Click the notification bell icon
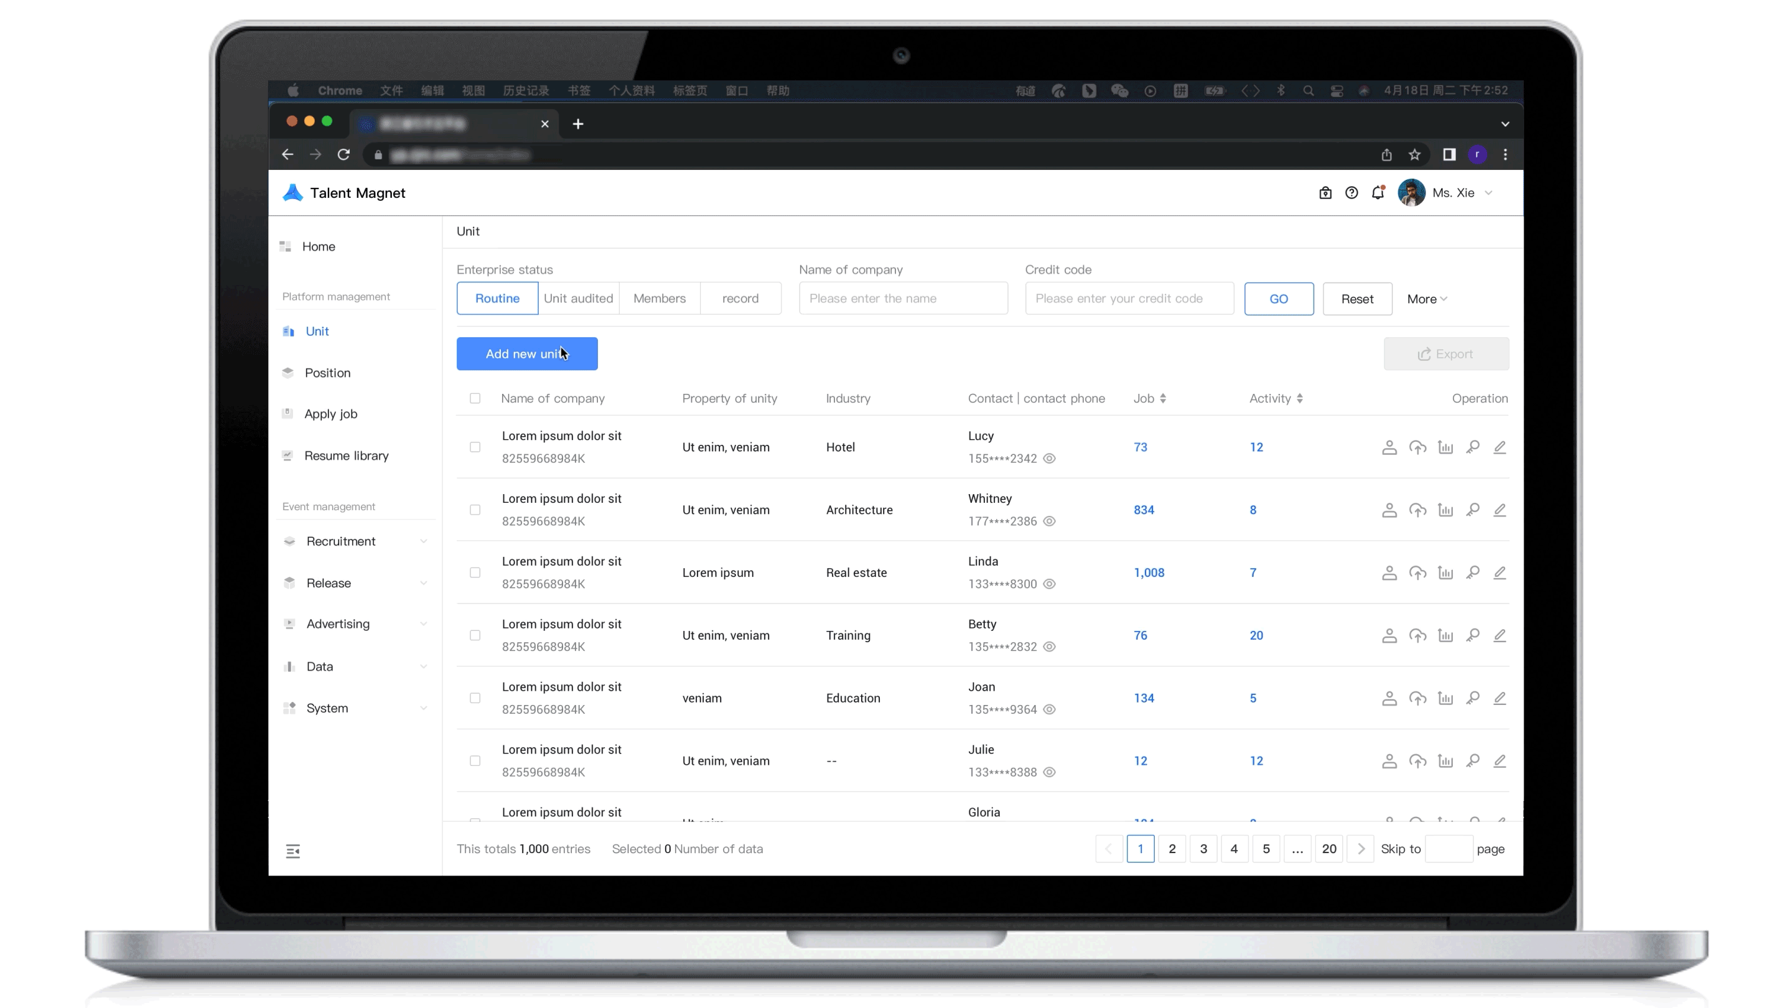The height and width of the screenshot is (1008, 1792). pyautogui.click(x=1378, y=193)
